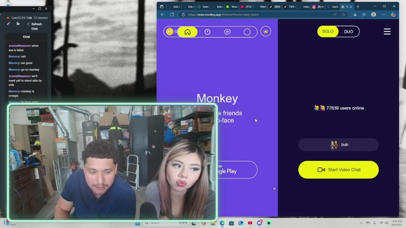Dismiss the promo panel with the X
The width and height of the screenshot is (406, 228).
[274, 189]
